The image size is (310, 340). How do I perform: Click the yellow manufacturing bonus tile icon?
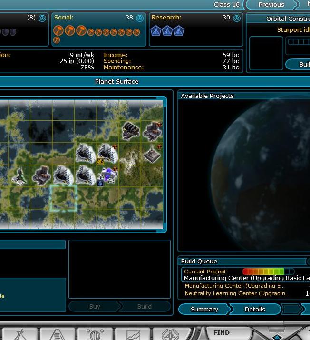pyautogui.click(x=100, y=161)
